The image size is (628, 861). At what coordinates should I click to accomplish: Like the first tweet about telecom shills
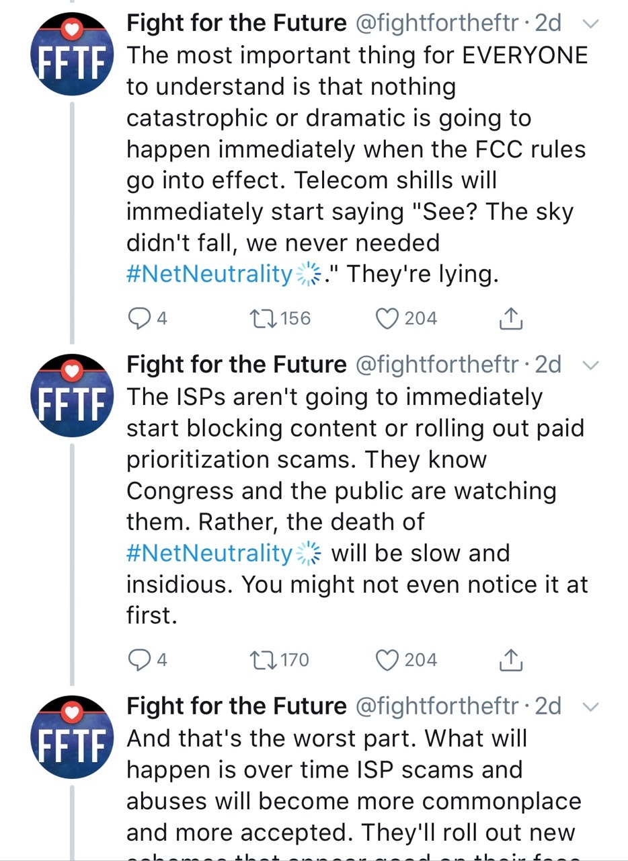click(x=388, y=318)
